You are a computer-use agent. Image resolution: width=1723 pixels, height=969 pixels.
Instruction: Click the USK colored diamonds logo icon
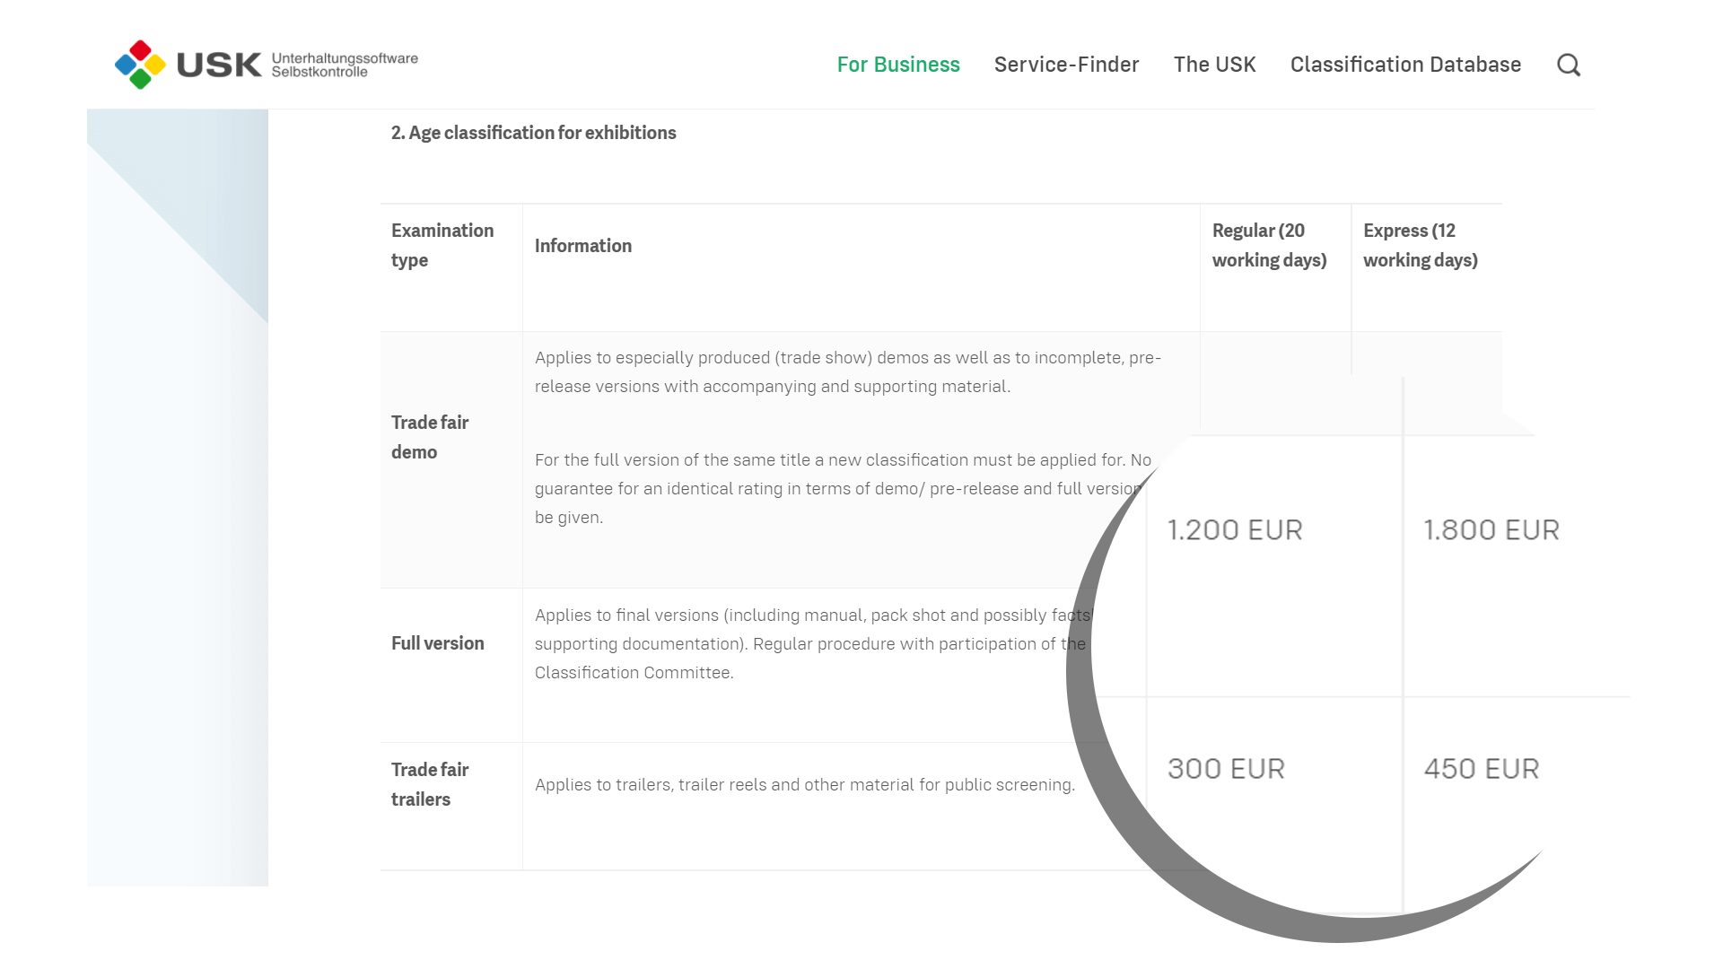(x=140, y=65)
